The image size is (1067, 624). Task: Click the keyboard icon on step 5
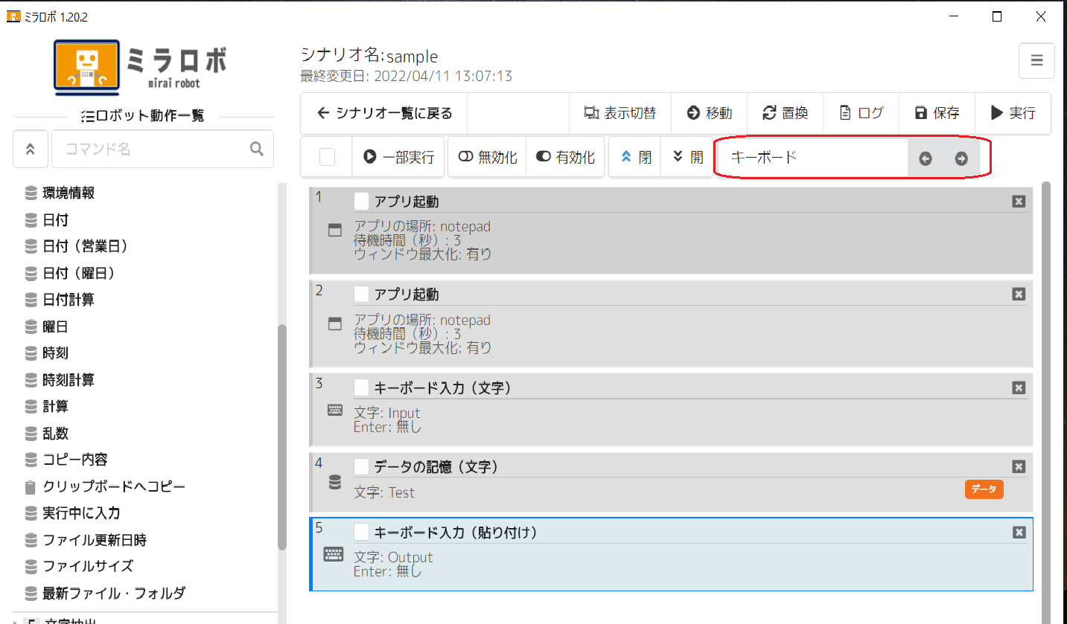tap(334, 554)
